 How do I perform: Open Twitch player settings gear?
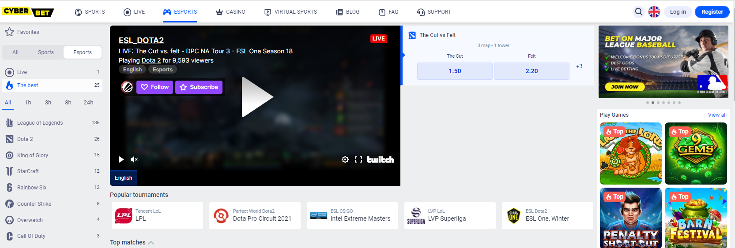coord(345,159)
